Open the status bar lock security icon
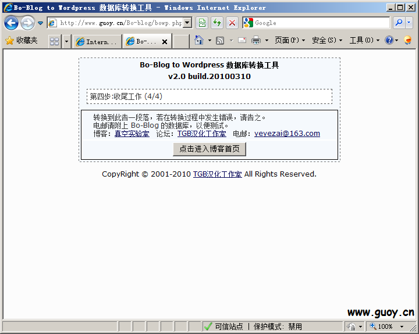The height and width of the screenshot is (334, 419). coord(351,326)
